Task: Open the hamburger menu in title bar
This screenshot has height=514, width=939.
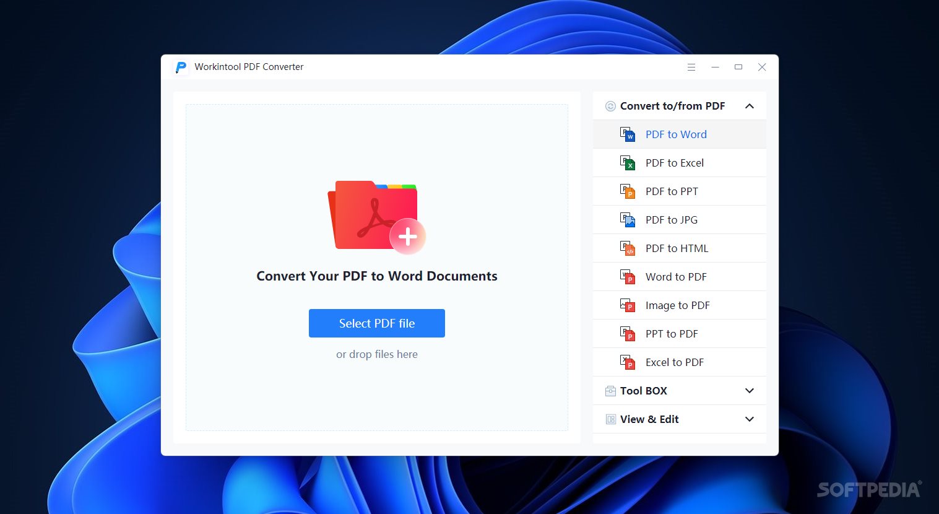Action: pyautogui.click(x=691, y=67)
